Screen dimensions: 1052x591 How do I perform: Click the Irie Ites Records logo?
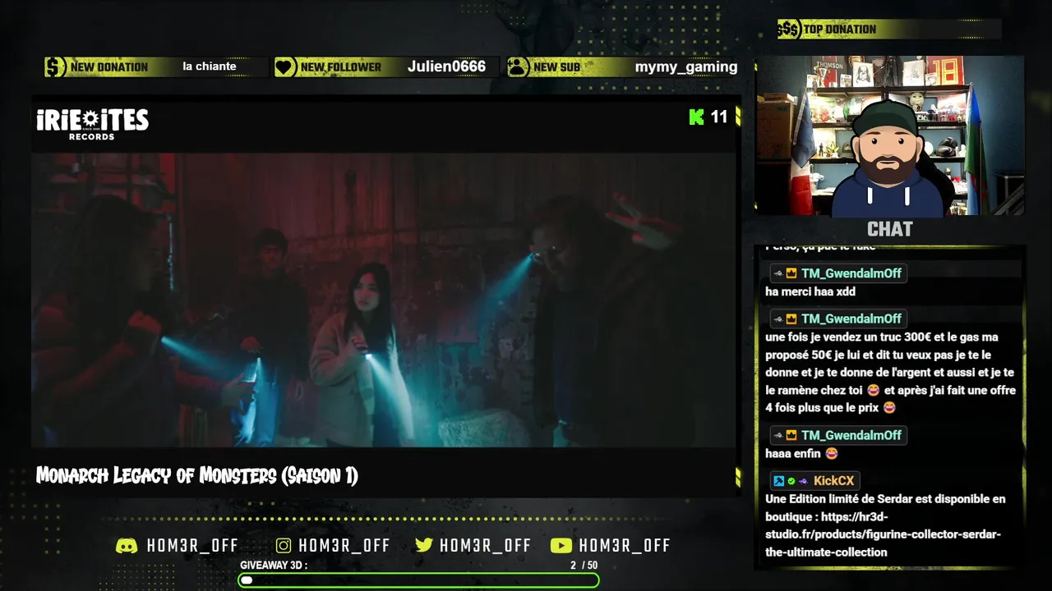[x=92, y=124]
